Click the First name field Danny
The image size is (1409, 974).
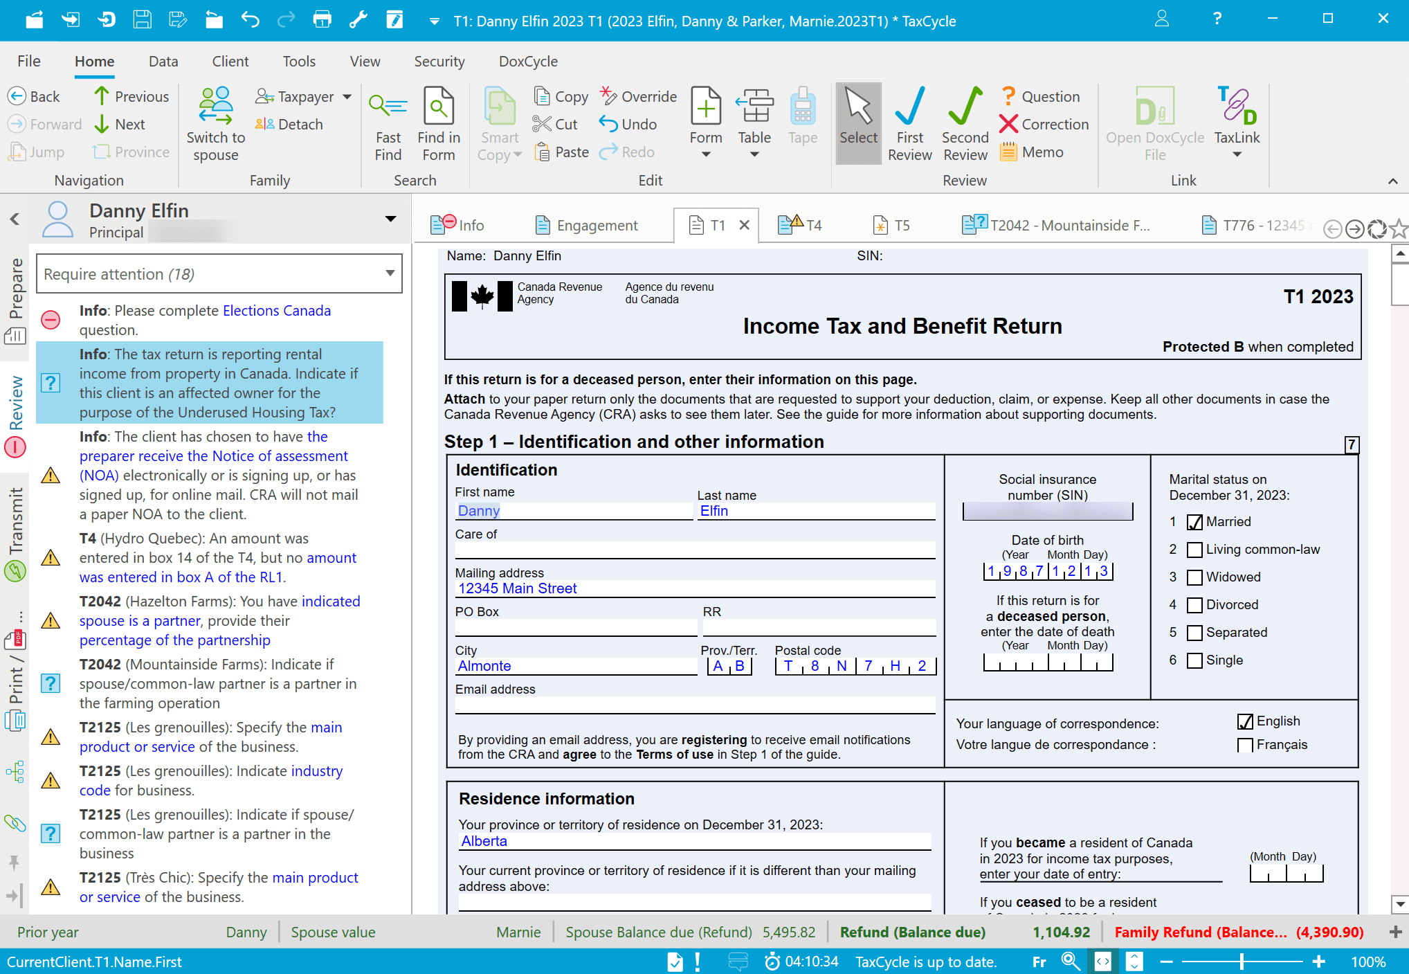pos(574,511)
